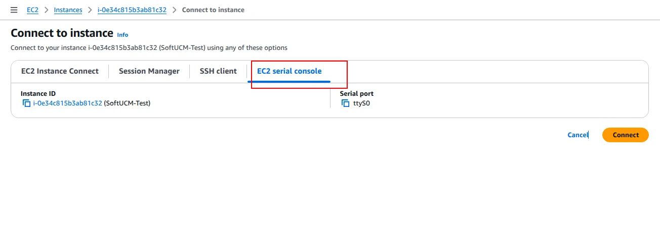The image size is (660, 230).
Task: Click 'Connect to instance' breadcrumb text
Action: click(213, 10)
